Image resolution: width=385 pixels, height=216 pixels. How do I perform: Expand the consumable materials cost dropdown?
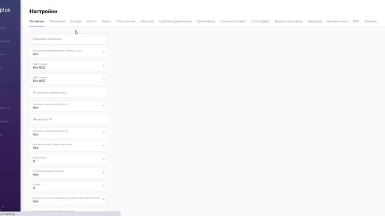pos(69,200)
